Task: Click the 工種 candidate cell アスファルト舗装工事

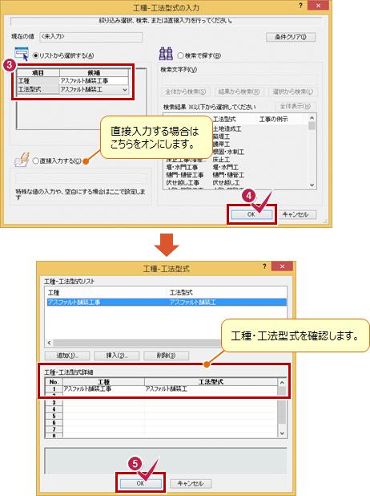Action: [94, 81]
